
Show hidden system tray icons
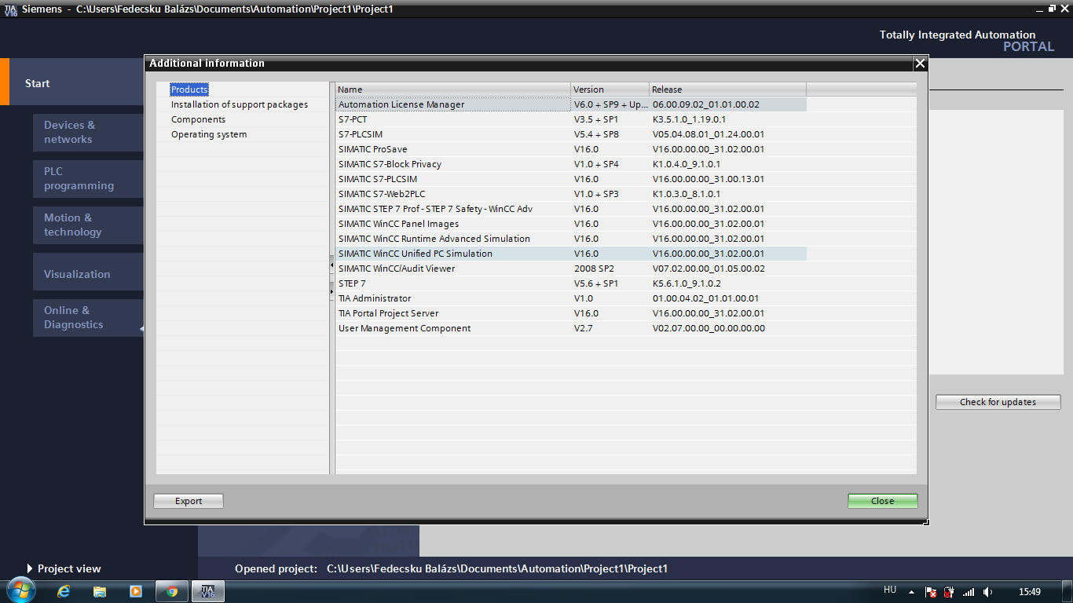click(x=911, y=592)
